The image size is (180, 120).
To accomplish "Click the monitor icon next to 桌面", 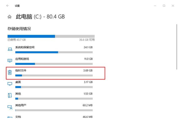I will pyautogui.click(x=10, y=84).
